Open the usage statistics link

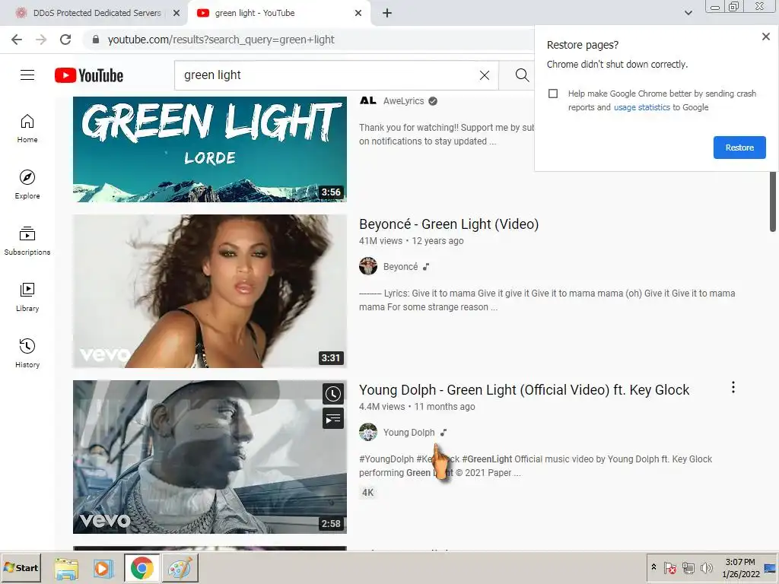(642, 107)
